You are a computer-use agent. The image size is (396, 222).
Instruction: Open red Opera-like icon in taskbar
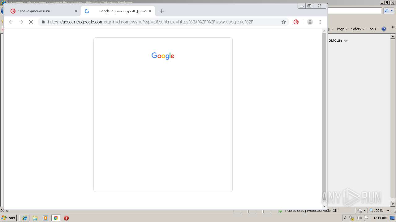[66, 218]
